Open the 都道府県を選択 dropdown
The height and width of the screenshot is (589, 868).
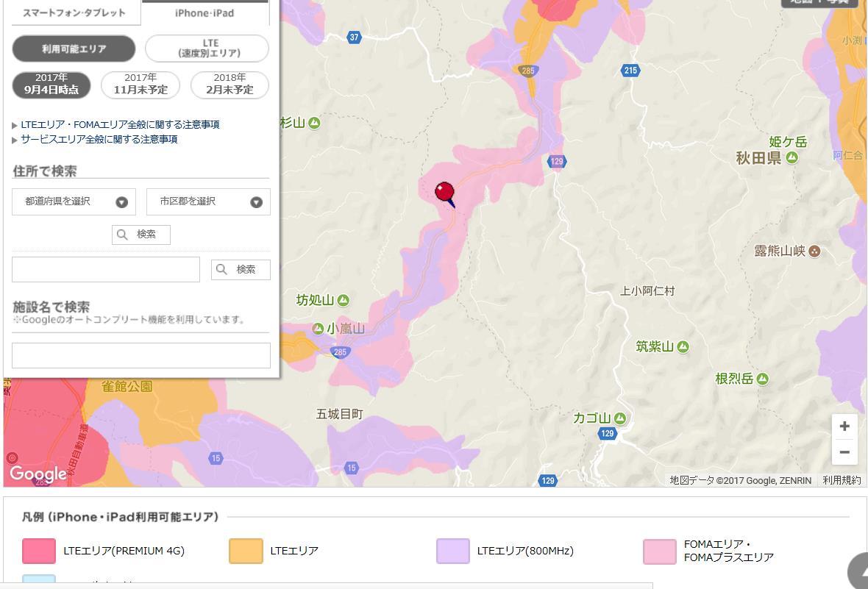[74, 201]
